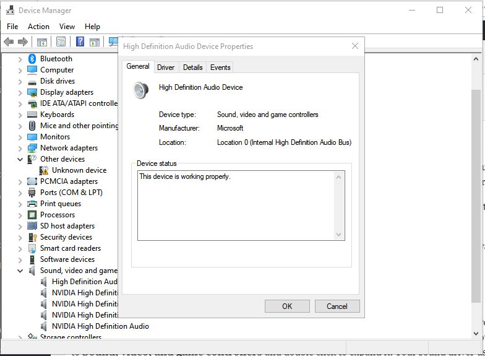Open the Events tab
Image resolution: width=485 pixels, height=356 pixels.
click(220, 67)
